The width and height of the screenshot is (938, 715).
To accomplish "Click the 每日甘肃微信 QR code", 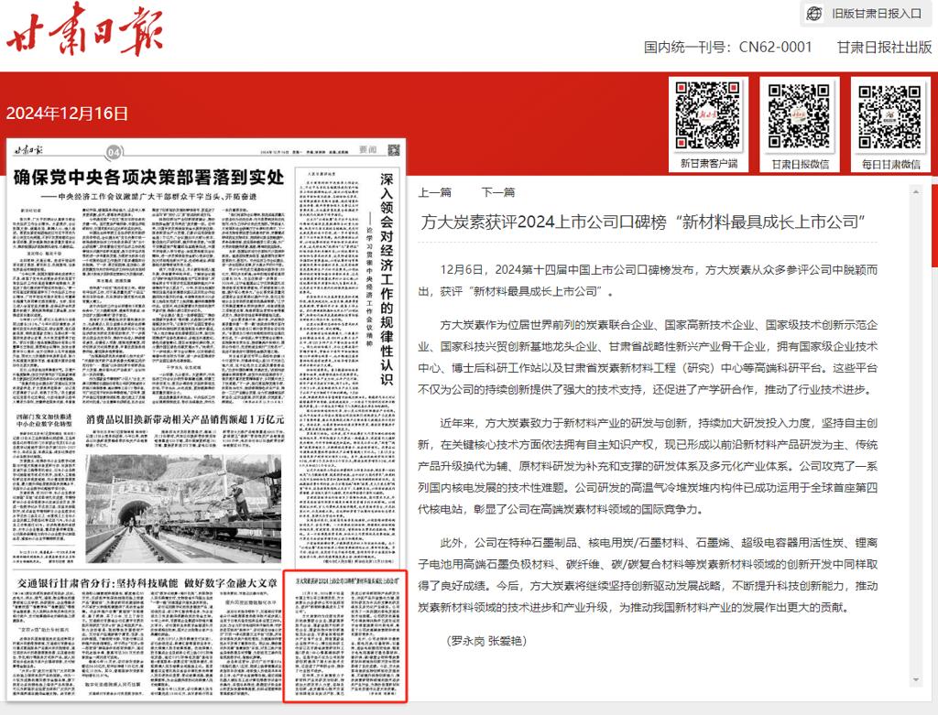I will point(890,115).
